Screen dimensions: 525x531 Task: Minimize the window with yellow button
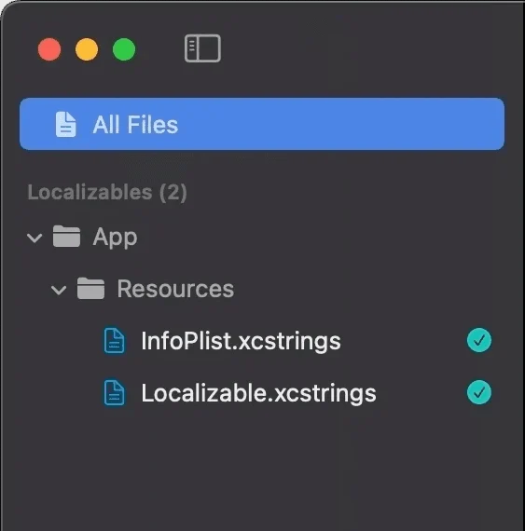(87, 49)
